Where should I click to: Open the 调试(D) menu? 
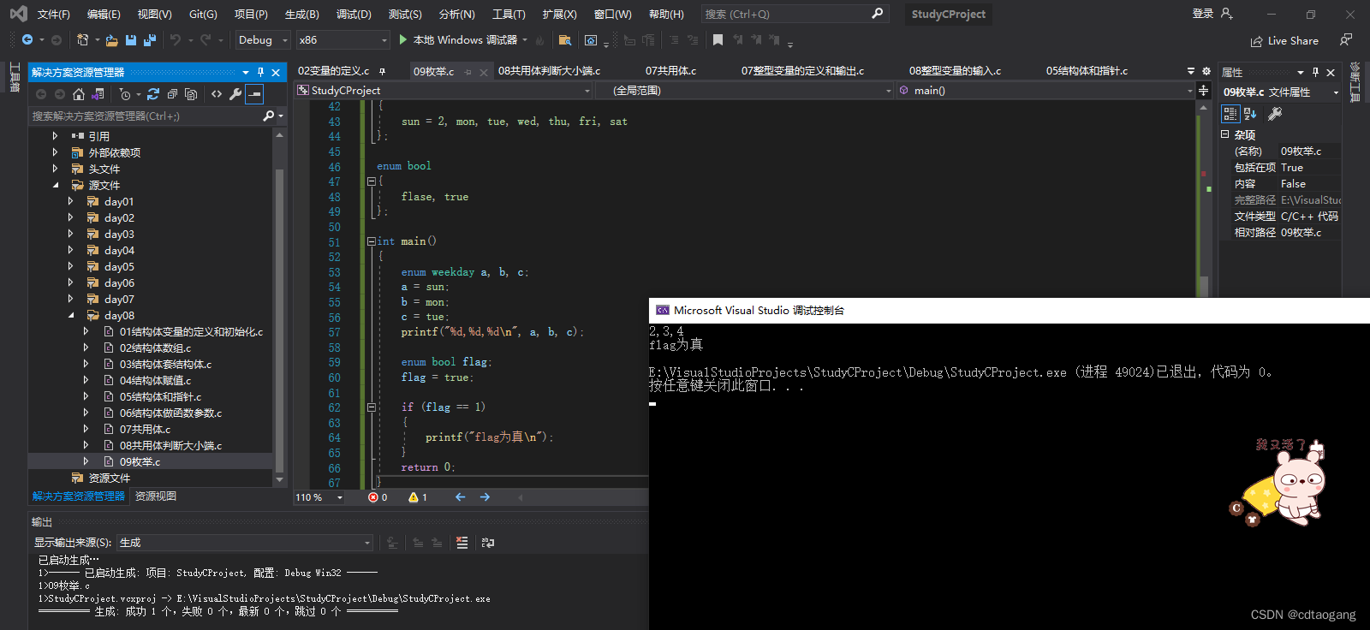354,15
